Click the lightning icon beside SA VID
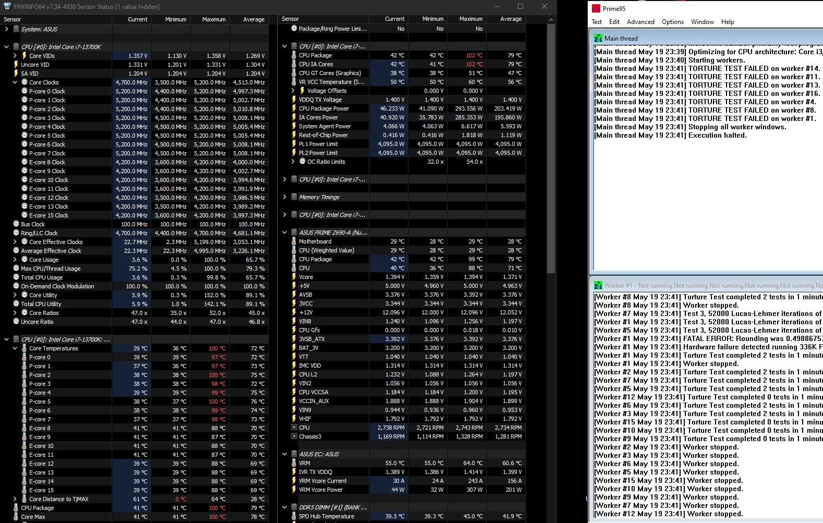The width and height of the screenshot is (823, 523). 16,74
